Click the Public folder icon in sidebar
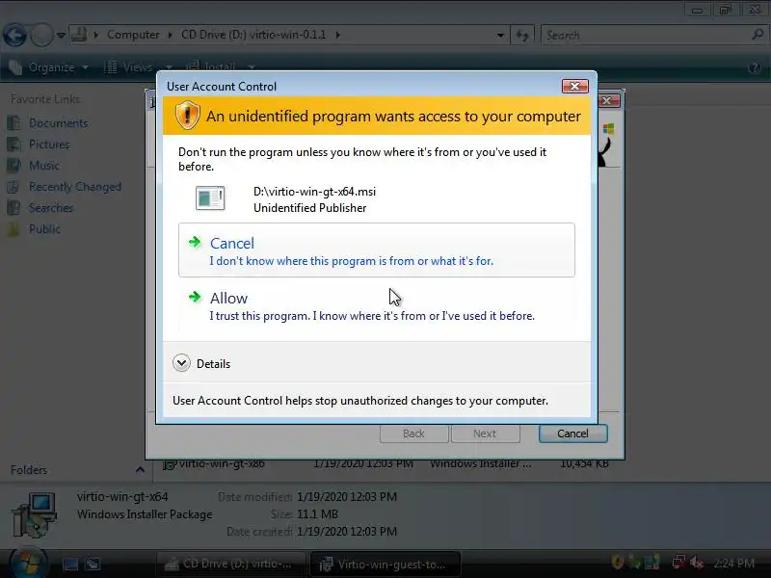 tap(14, 229)
